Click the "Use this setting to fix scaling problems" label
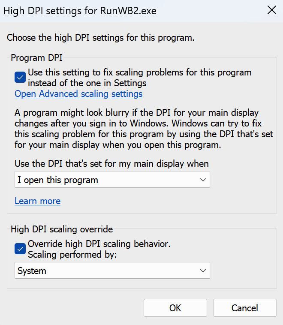This screenshot has width=283, height=325. coord(139,72)
